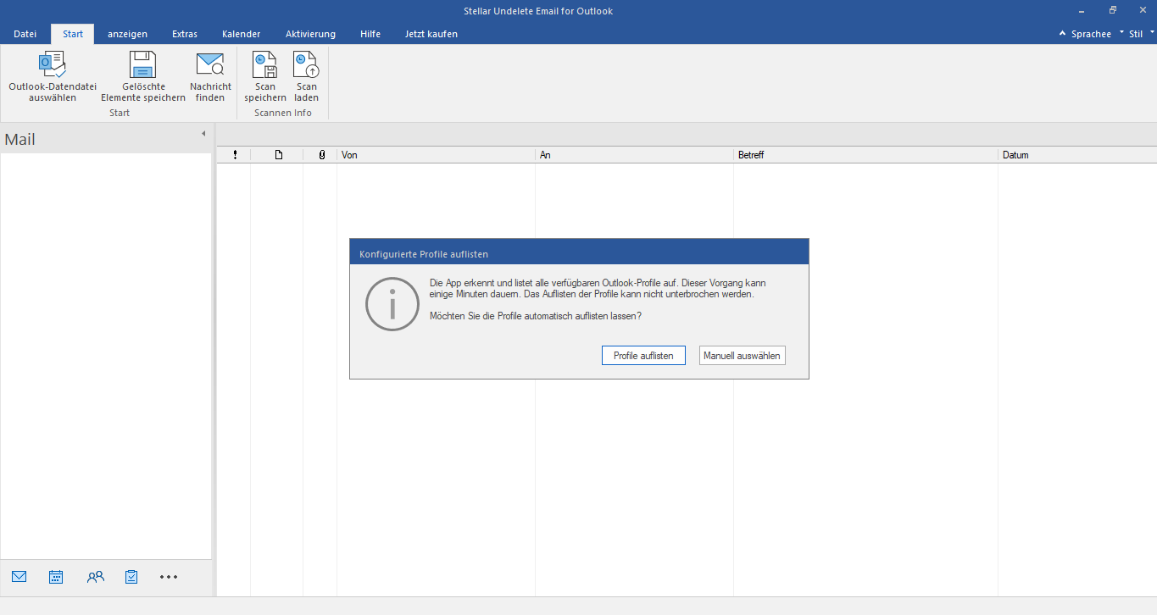Image resolution: width=1157 pixels, height=615 pixels.
Task: Choose Manuell auswählen in the dialog
Action: (x=742, y=355)
